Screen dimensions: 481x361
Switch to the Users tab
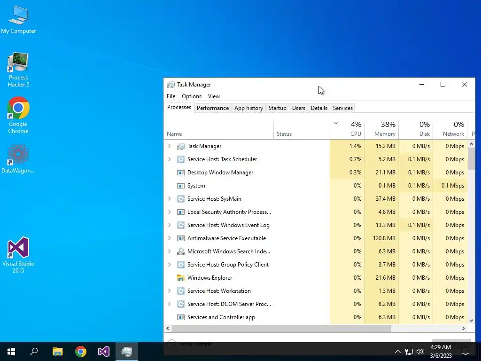click(x=298, y=108)
